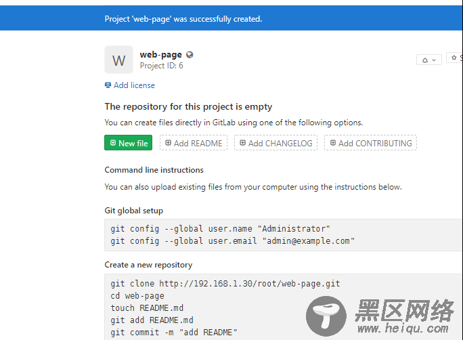This screenshot has height=340, width=463.
Task: Click the Add CHANGELOG button
Action: click(x=275, y=143)
